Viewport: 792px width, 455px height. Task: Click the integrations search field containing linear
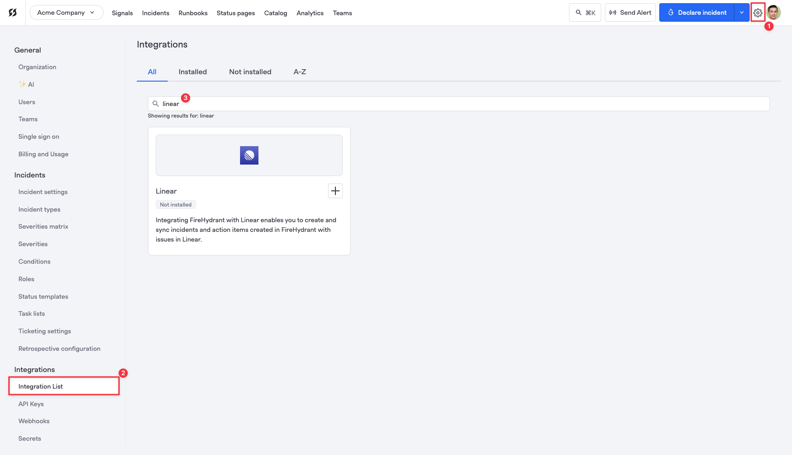click(458, 104)
